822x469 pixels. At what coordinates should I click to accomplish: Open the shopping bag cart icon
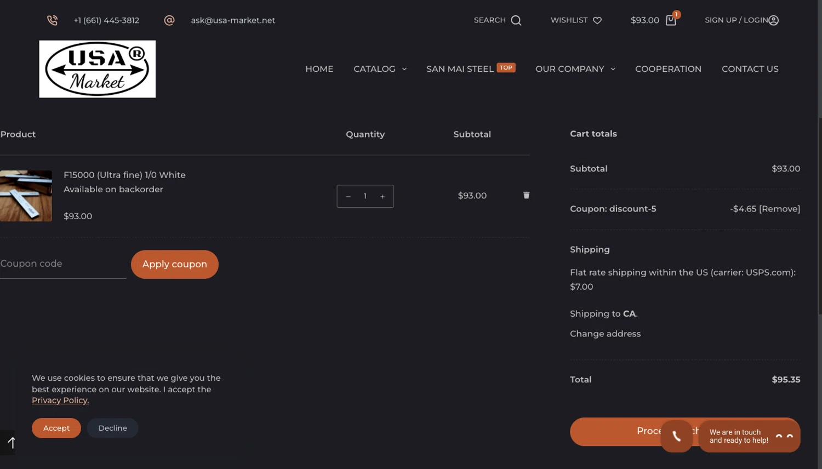point(671,20)
